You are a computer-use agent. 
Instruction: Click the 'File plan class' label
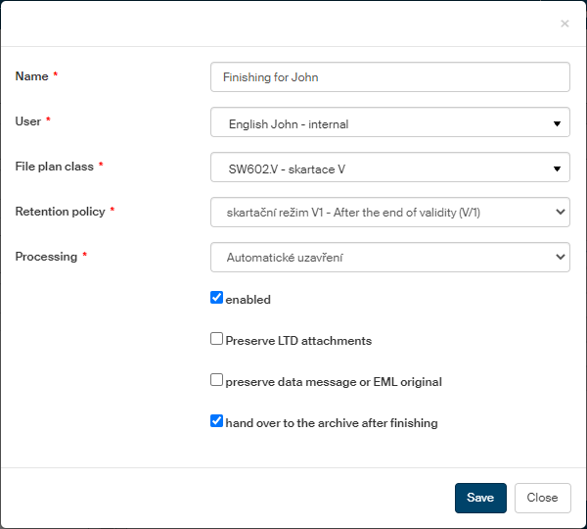point(55,167)
